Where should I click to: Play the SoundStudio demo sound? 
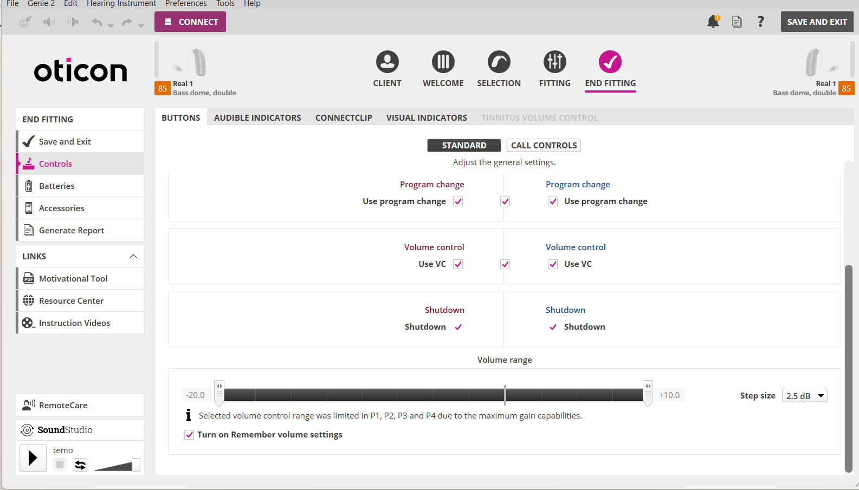pos(33,458)
